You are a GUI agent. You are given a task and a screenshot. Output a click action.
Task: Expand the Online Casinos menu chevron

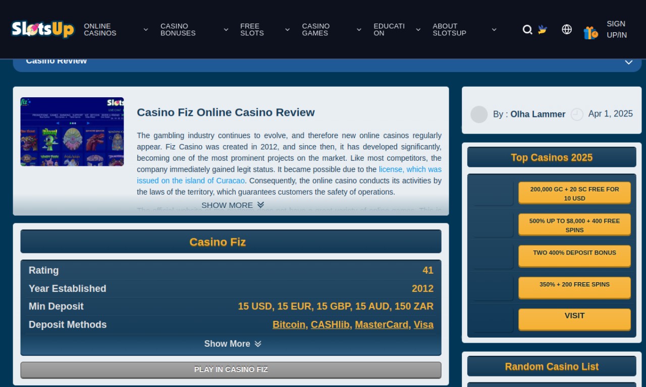pos(146,30)
